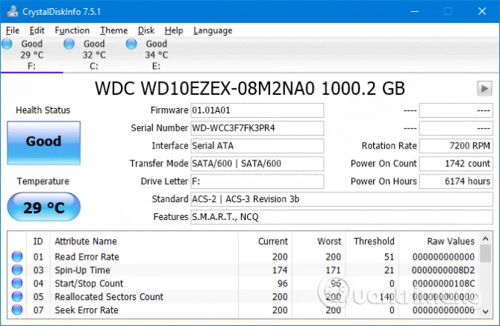Select the Read Error Rate attribute name
Screen dimensions: 500x326
(x=87, y=257)
